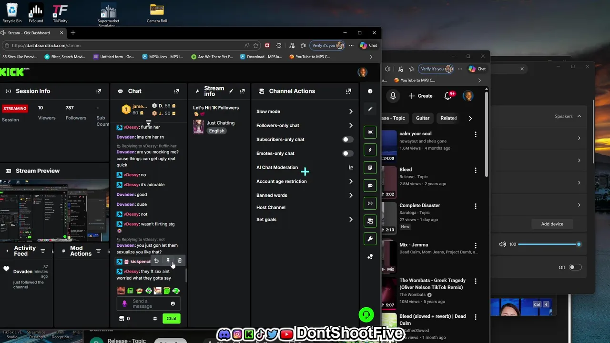Select the Guitar filter chip on YouTube
This screenshot has width=610, height=343.
(x=423, y=118)
